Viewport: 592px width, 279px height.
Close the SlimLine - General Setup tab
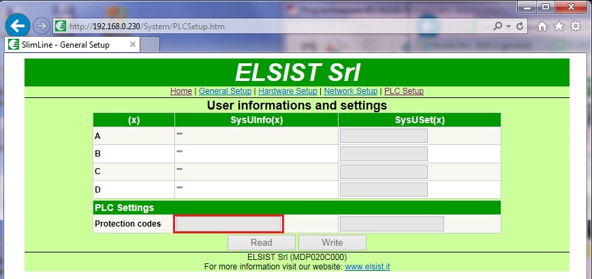[133, 44]
